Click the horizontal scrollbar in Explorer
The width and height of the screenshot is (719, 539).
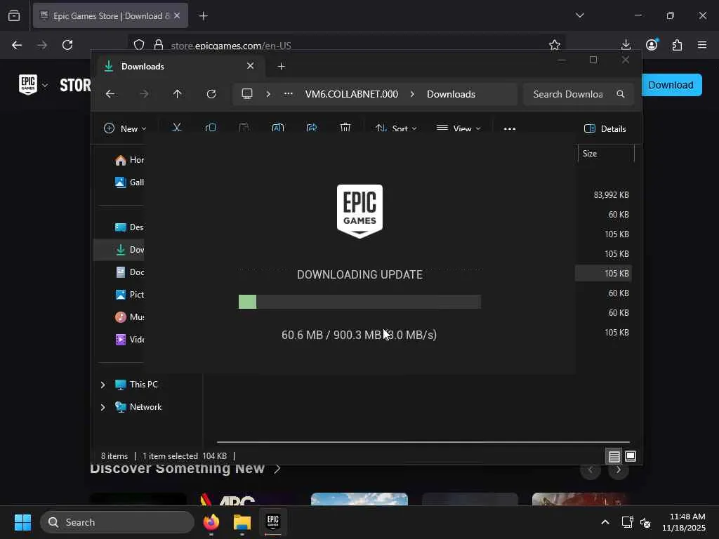coord(423,442)
